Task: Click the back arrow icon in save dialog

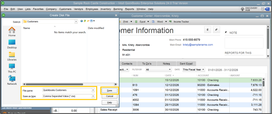Action: (82, 21)
